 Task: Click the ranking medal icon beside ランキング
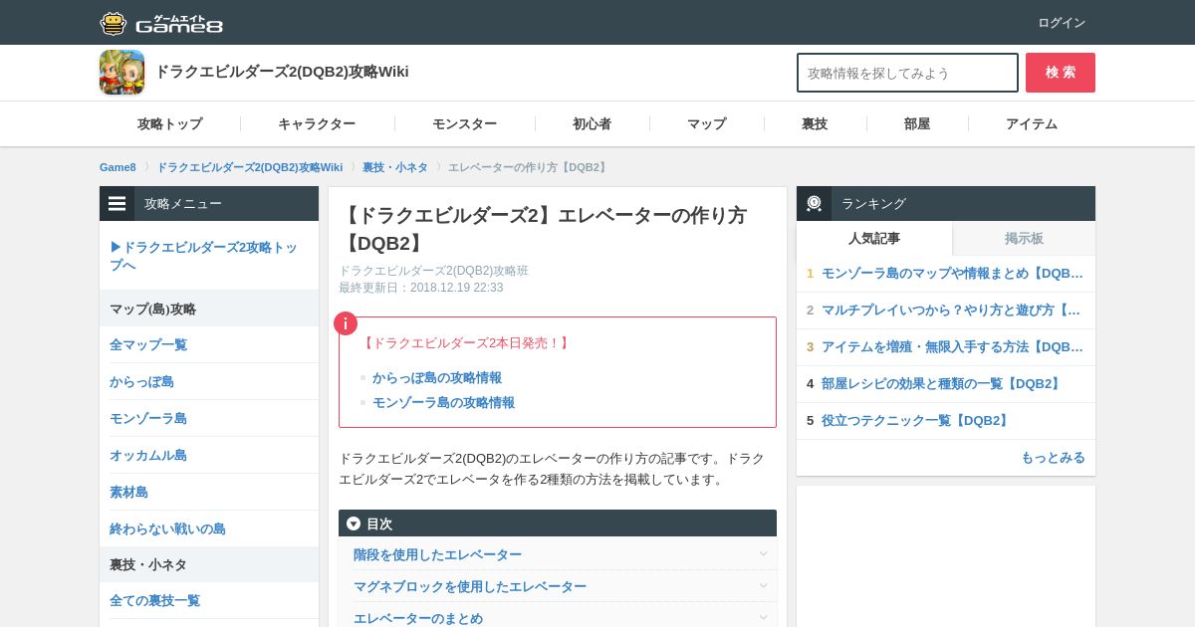point(815,203)
